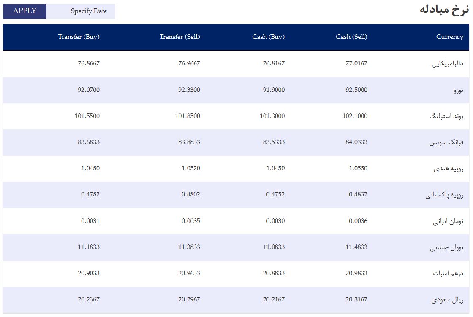The image size is (473, 317).
Task: Click cash sell value 77.0167
Action: (x=356, y=63)
